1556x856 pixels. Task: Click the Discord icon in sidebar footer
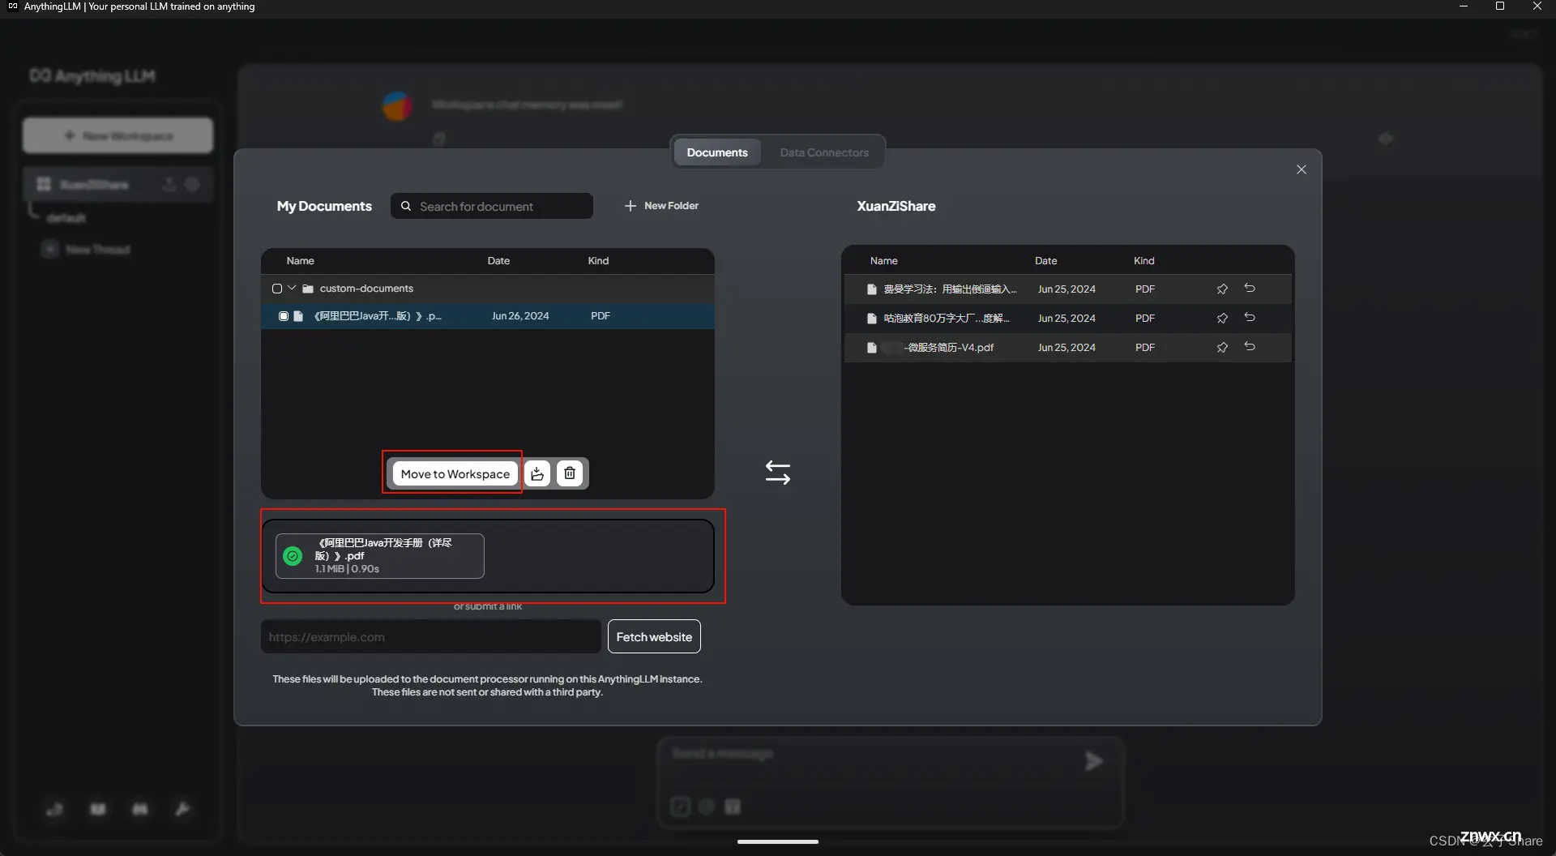[140, 809]
